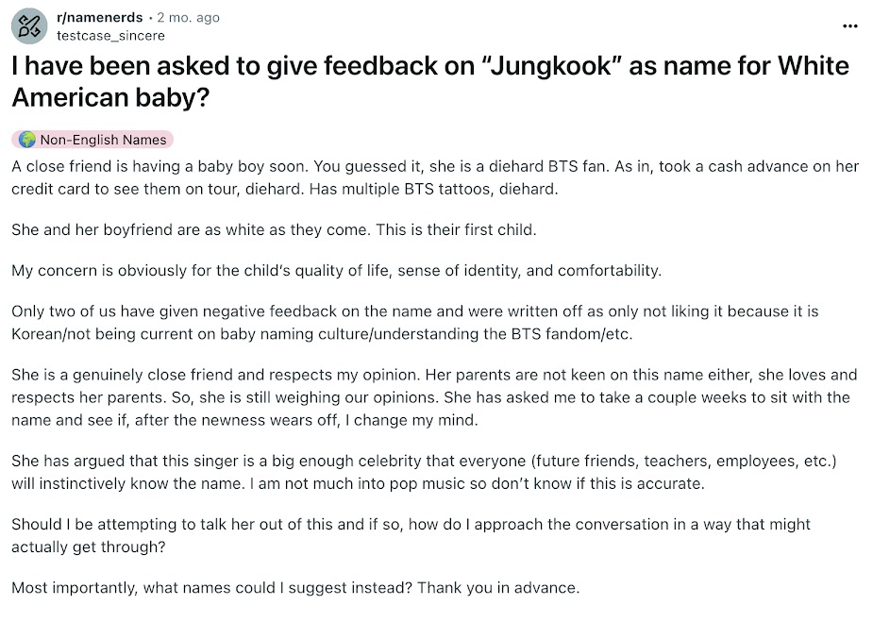Click the paragraph starting "She has argued"

(x=425, y=472)
